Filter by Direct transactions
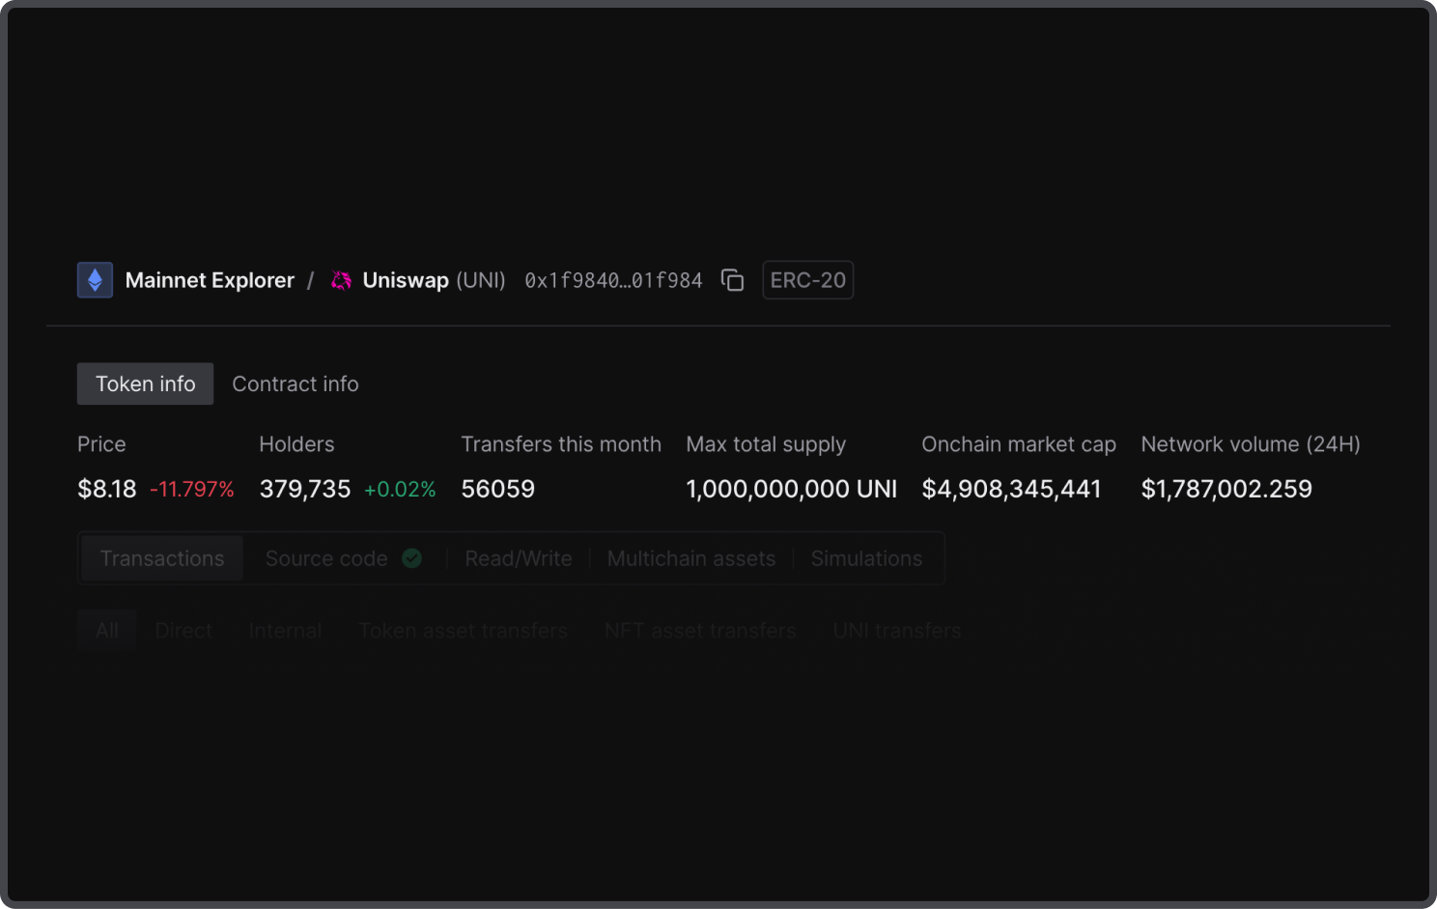 [183, 631]
